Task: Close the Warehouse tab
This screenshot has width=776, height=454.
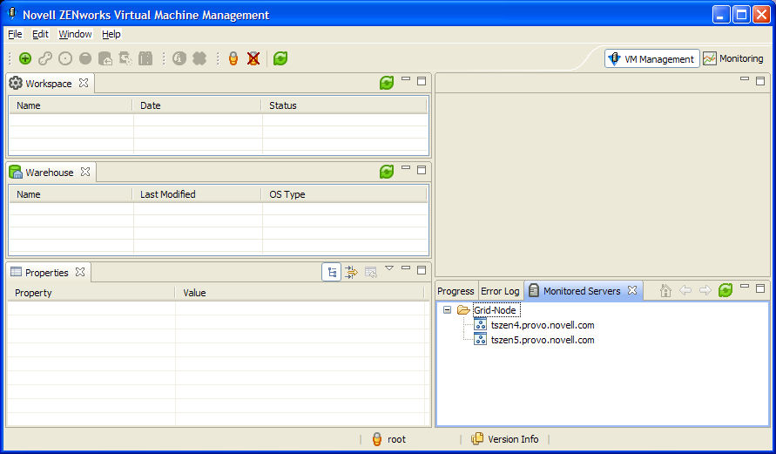Action: click(85, 172)
